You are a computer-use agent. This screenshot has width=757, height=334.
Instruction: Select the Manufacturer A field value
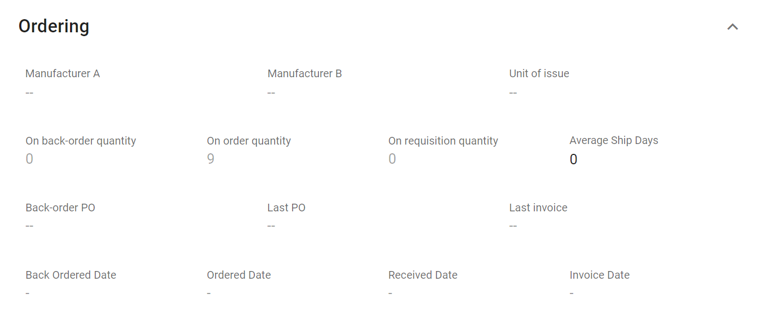[30, 93]
